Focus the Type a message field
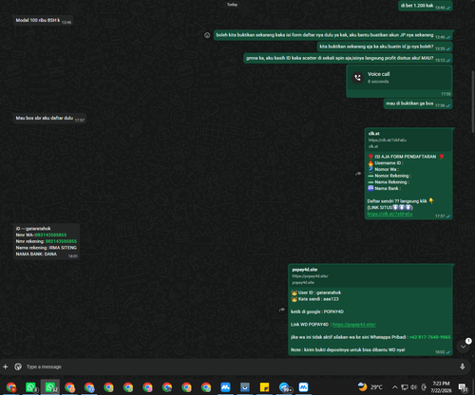Screen dimensions: 475x395 pos(237,367)
